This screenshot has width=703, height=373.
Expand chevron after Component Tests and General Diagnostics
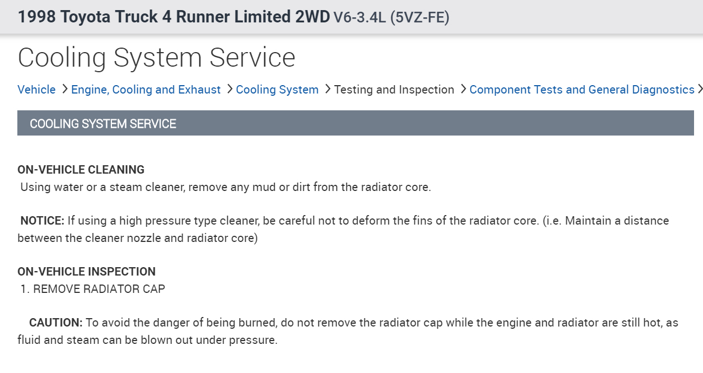[699, 90]
